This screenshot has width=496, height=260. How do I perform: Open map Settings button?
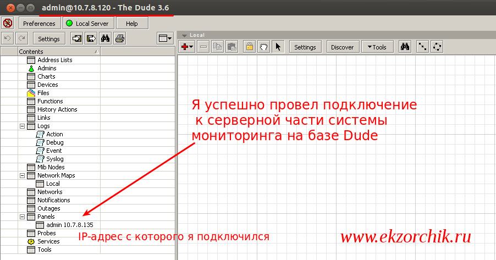point(305,47)
